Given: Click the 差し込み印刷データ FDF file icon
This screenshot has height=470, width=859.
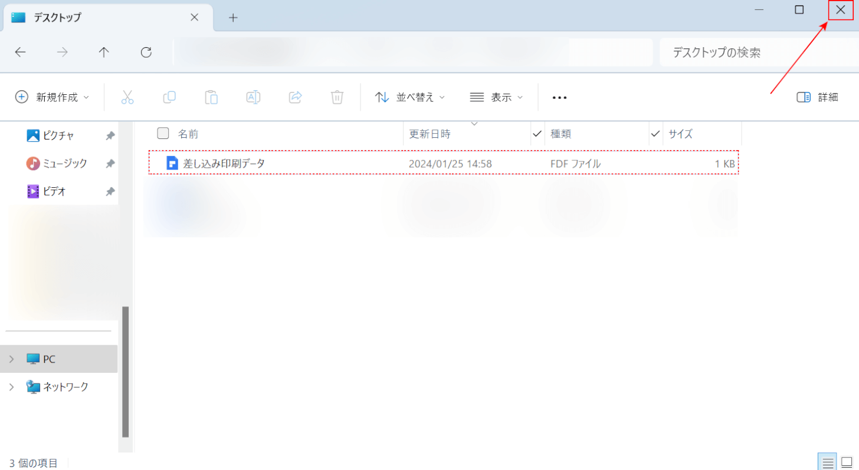Looking at the screenshot, I should tap(172, 163).
